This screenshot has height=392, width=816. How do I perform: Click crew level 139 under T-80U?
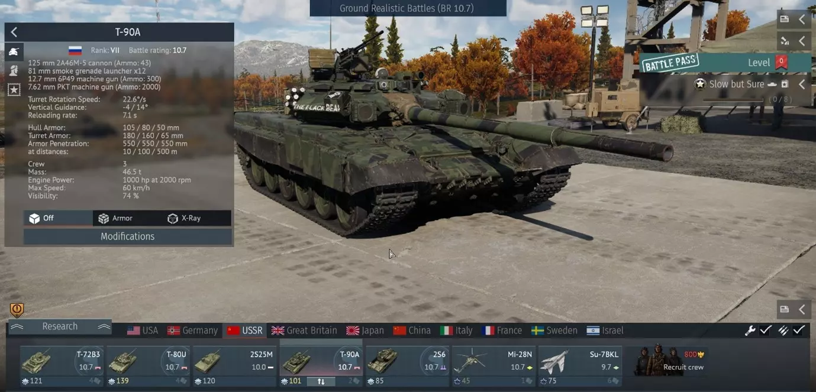118,381
